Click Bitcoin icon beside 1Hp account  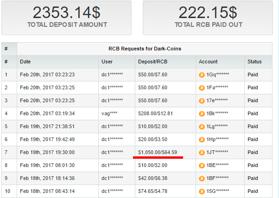coord(202,139)
